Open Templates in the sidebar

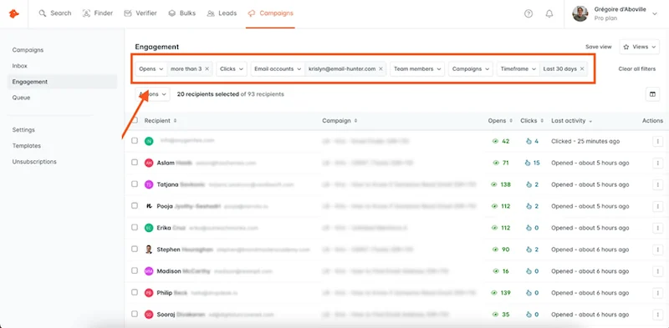point(27,146)
